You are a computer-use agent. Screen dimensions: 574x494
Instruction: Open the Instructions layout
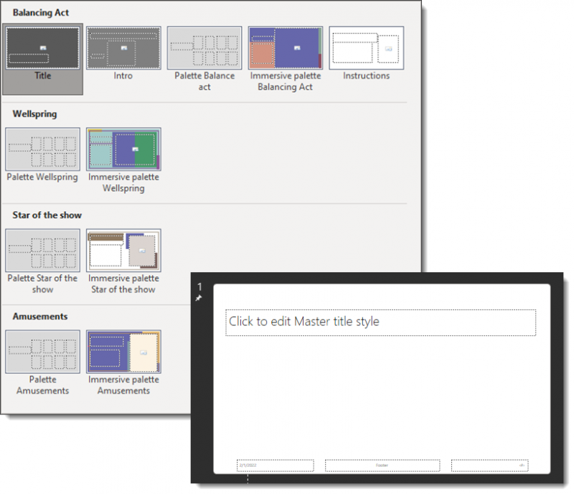(366, 48)
